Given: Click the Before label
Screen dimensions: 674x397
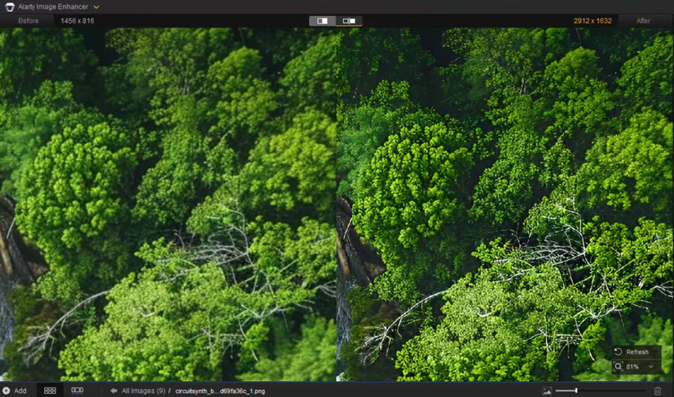Looking at the screenshot, I should [29, 21].
